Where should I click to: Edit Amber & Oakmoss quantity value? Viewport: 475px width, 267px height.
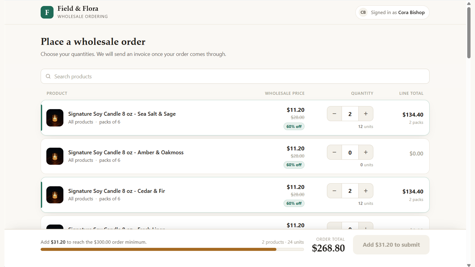point(350,152)
